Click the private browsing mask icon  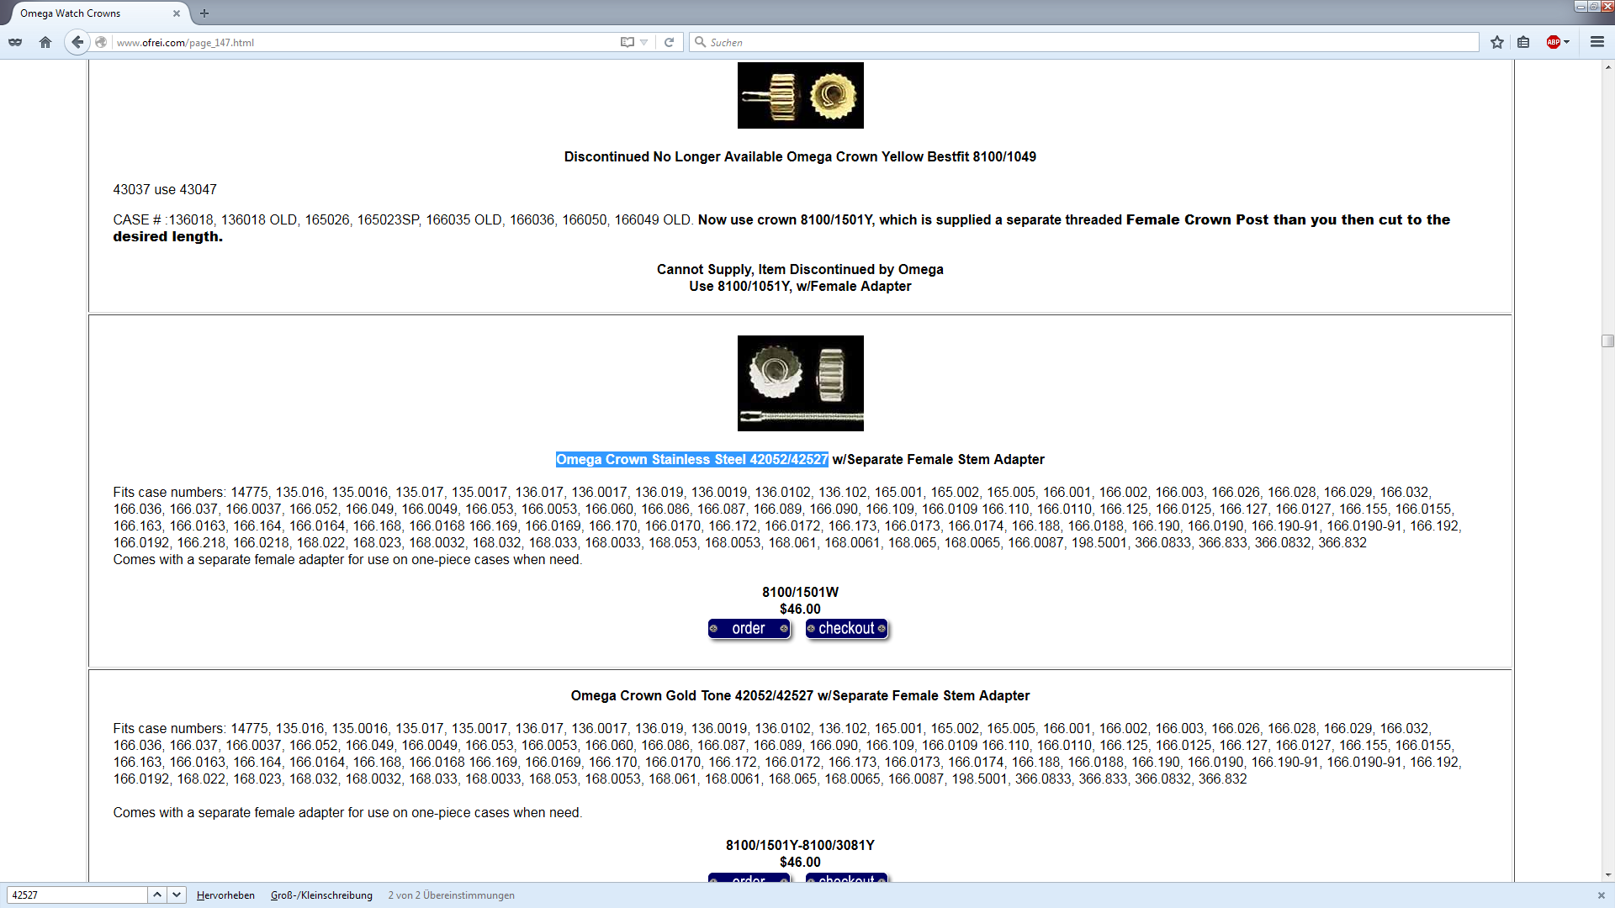[15, 42]
